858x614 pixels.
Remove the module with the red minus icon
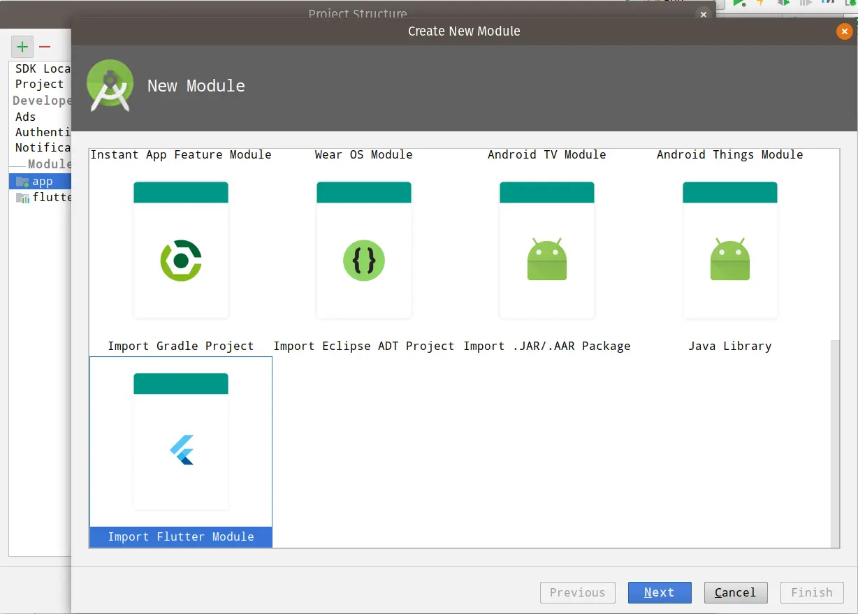tap(45, 47)
